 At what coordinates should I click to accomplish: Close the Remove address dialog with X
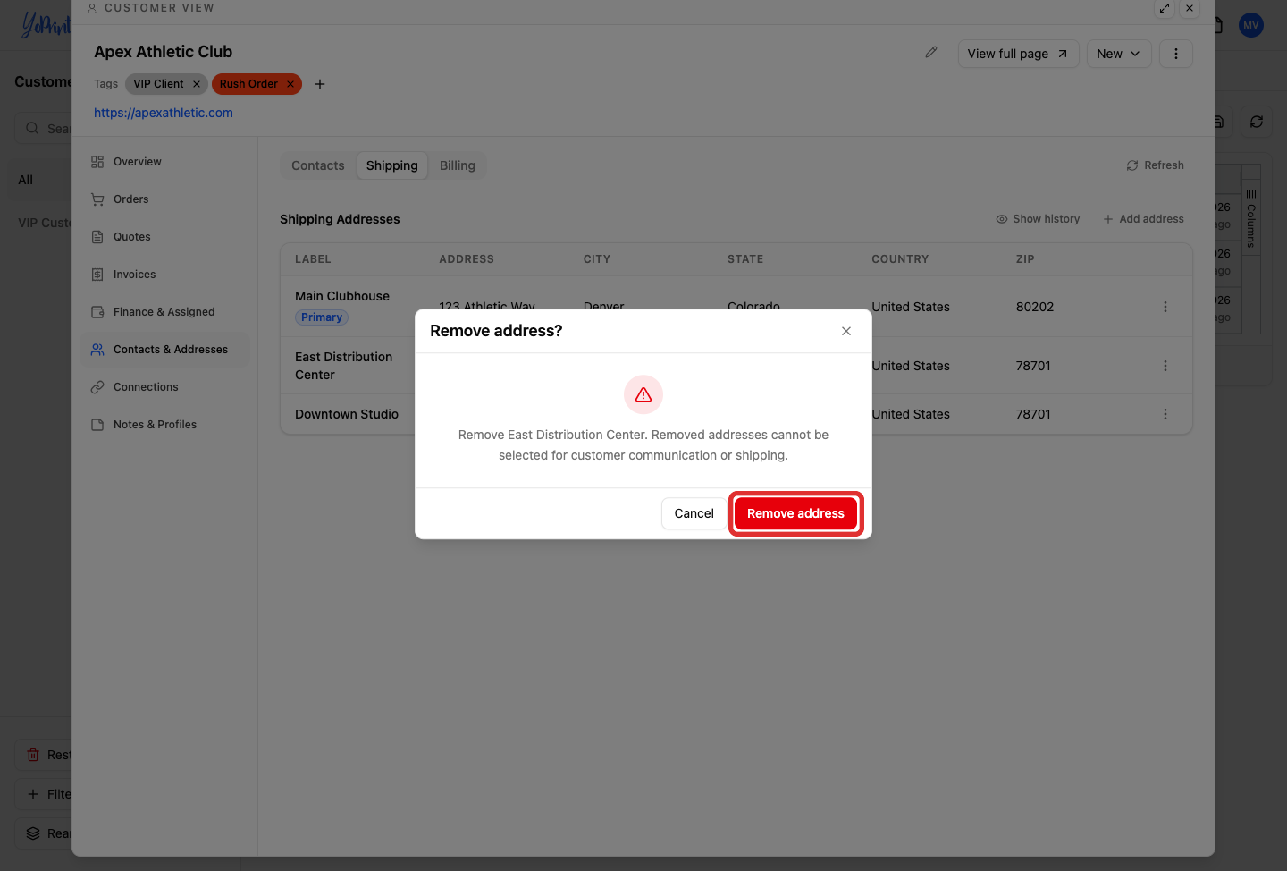click(846, 331)
